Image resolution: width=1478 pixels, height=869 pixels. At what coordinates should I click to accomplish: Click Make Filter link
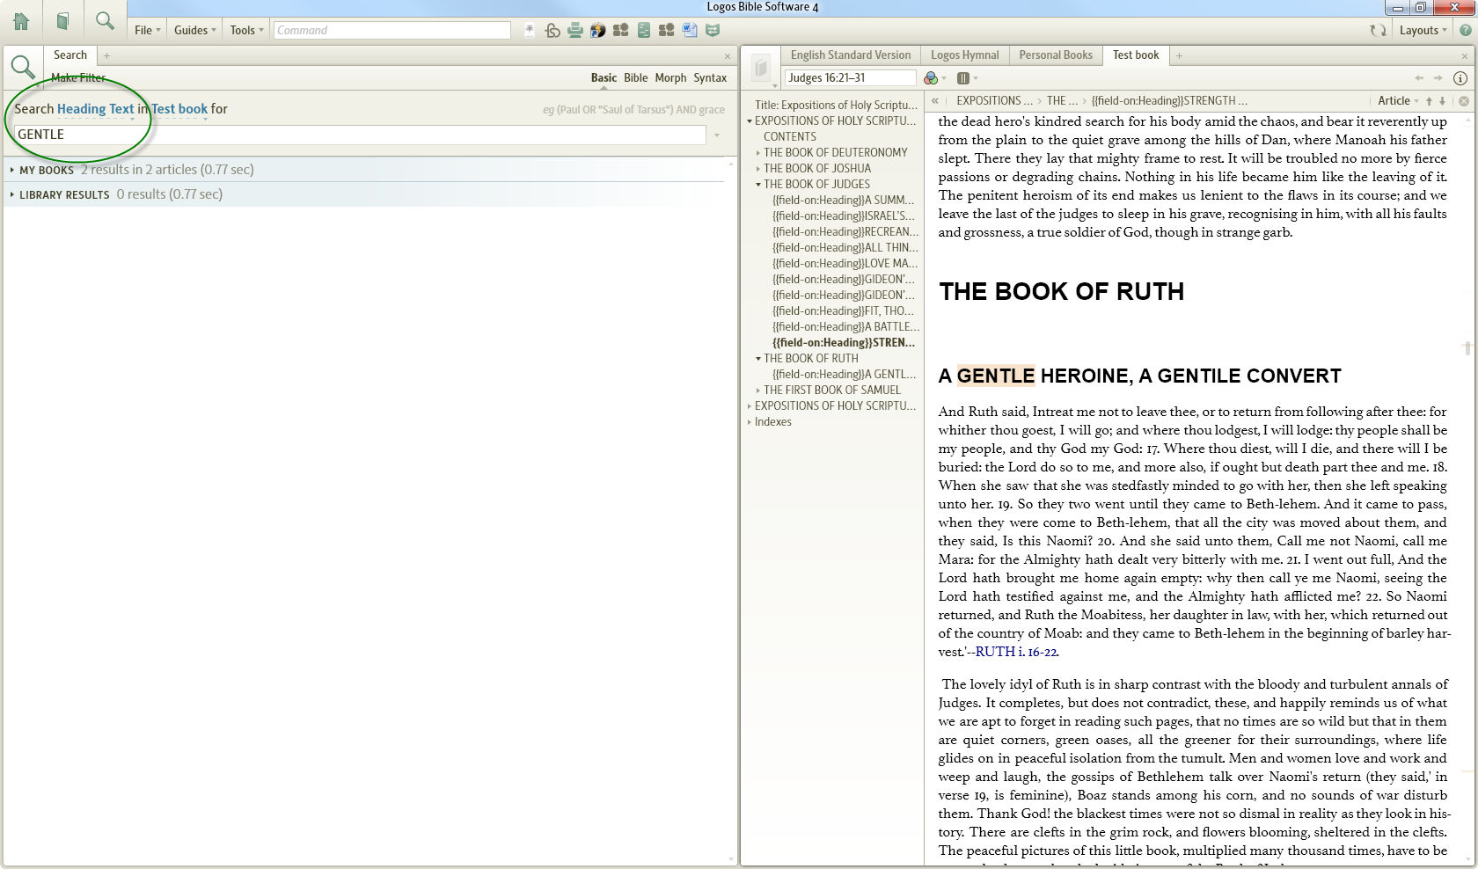tap(78, 77)
